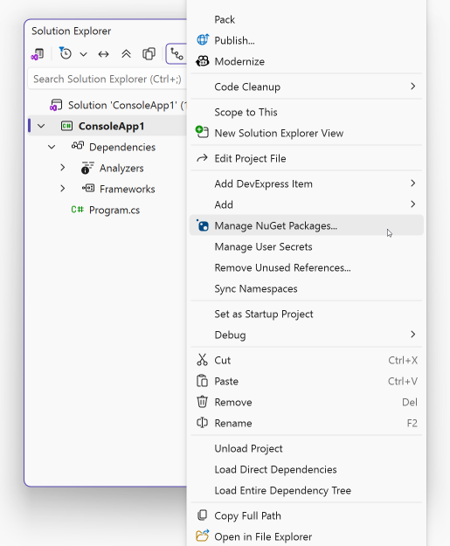Click the Modernize copilot icon
The width and height of the screenshot is (450, 546).
pos(203,61)
